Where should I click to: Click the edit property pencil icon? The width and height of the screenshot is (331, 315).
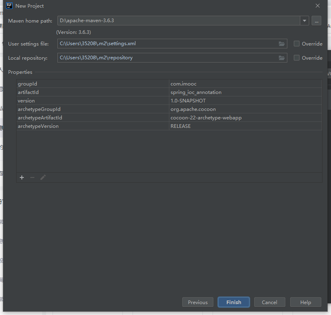pos(43,177)
